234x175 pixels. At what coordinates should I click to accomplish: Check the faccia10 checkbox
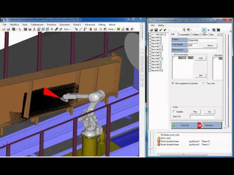pos(150,70)
